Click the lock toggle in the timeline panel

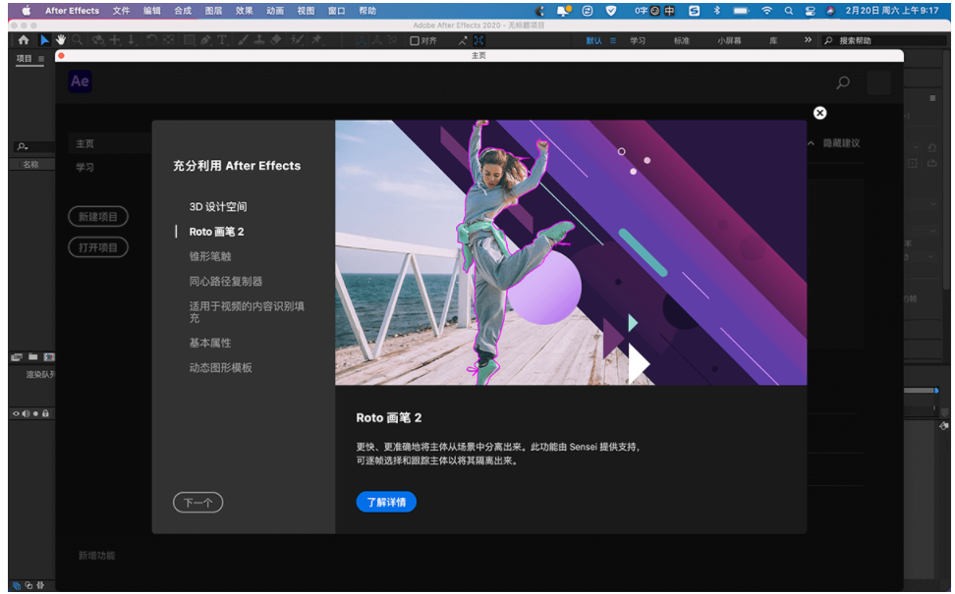(x=46, y=413)
